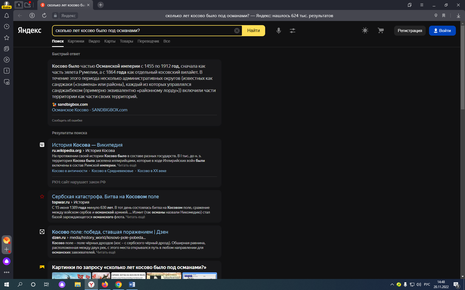Screen dimensions: 465x290
Task: Switch to Картинки tab
Action: point(76,41)
